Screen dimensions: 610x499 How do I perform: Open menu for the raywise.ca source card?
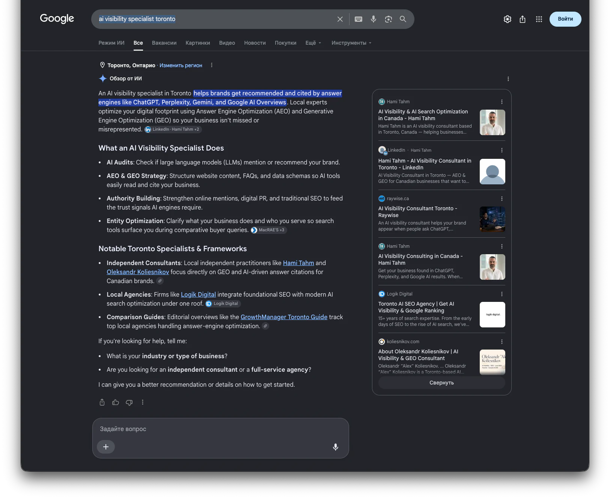(502, 199)
